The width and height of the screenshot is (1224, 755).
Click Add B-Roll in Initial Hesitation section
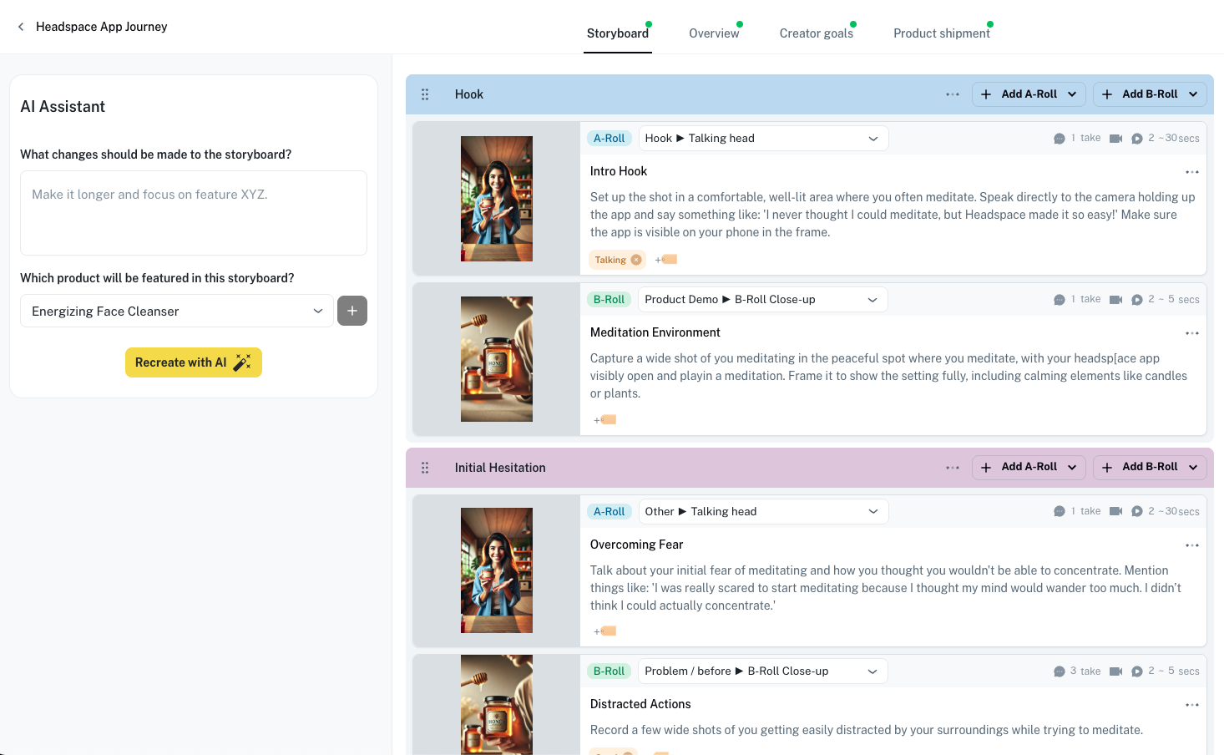(1150, 468)
